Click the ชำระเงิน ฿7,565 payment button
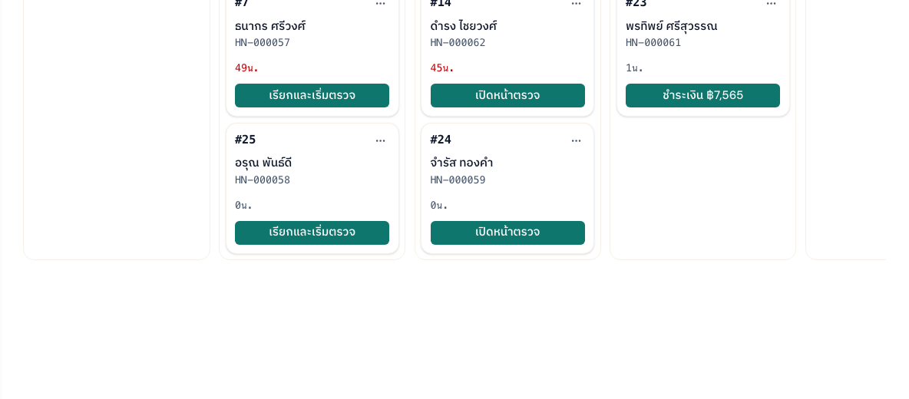 point(702,96)
